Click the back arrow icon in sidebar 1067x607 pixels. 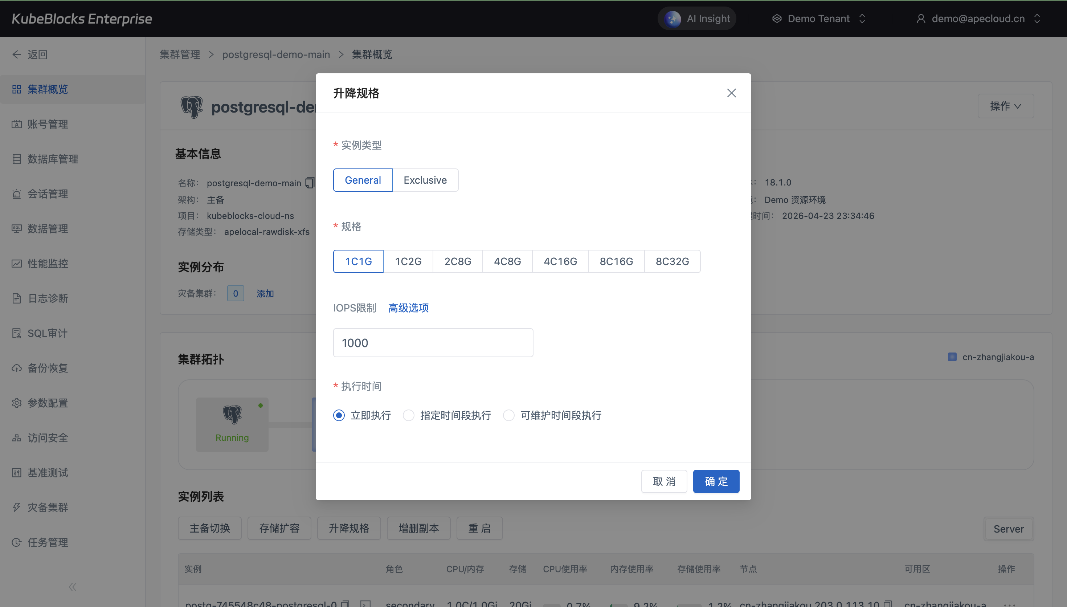pyautogui.click(x=17, y=54)
